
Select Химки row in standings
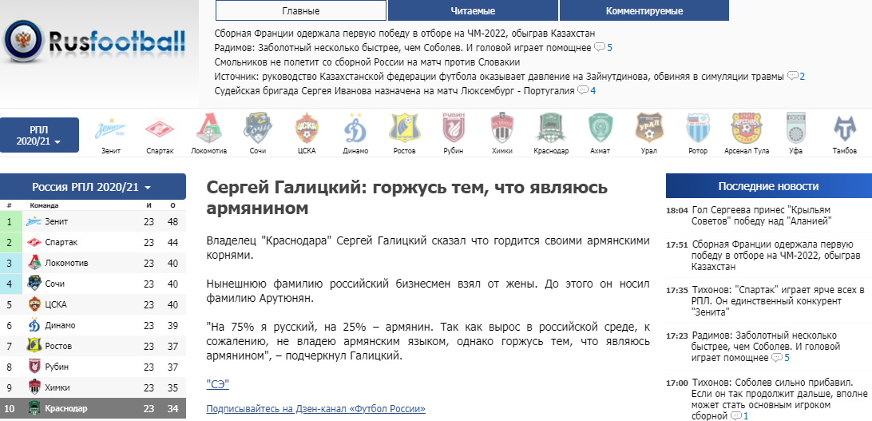click(x=93, y=387)
